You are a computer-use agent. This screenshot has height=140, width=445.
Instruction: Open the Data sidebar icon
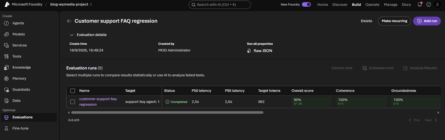[6, 101]
